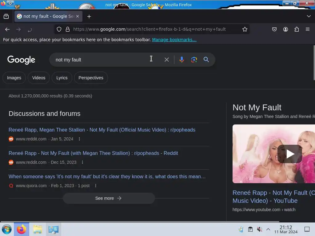Open the Start menu on the taskbar
Viewport: 315px width, 236px height.
(x=7, y=229)
